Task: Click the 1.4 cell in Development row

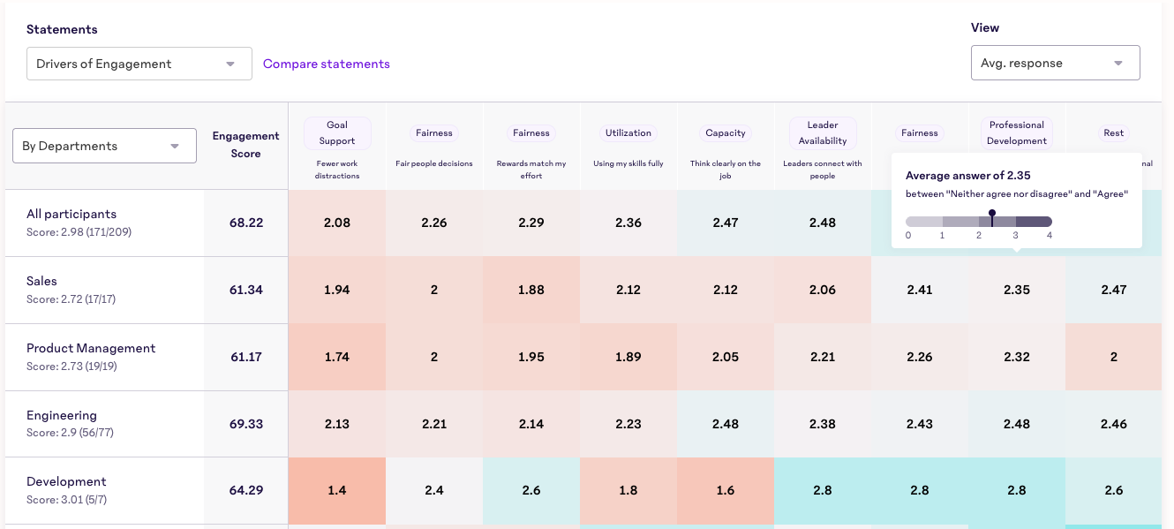Action: [x=337, y=490]
